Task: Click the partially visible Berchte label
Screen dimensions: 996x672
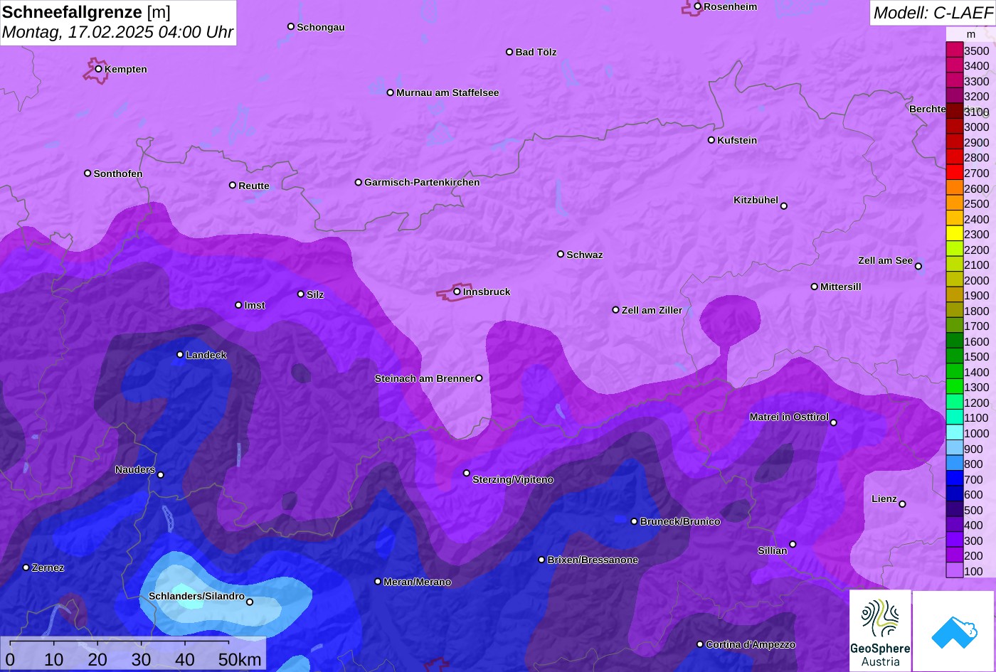Action: (x=927, y=109)
